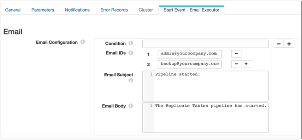Image resolution: width=302 pixels, height=140 pixels.
Task: Click info icon under Email Subject
Action: pos(131,81)
